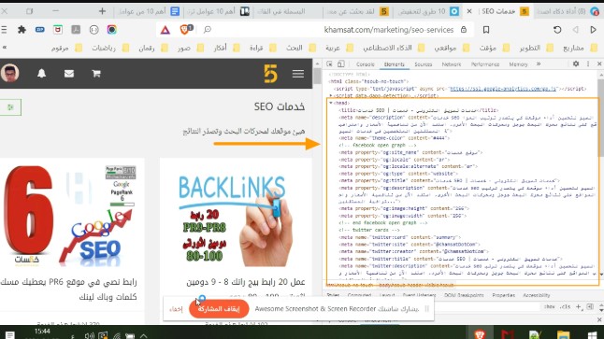The height and width of the screenshot is (339, 604).
Task: Open the مواقعي bookmarks folder
Action: [x=452, y=48]
